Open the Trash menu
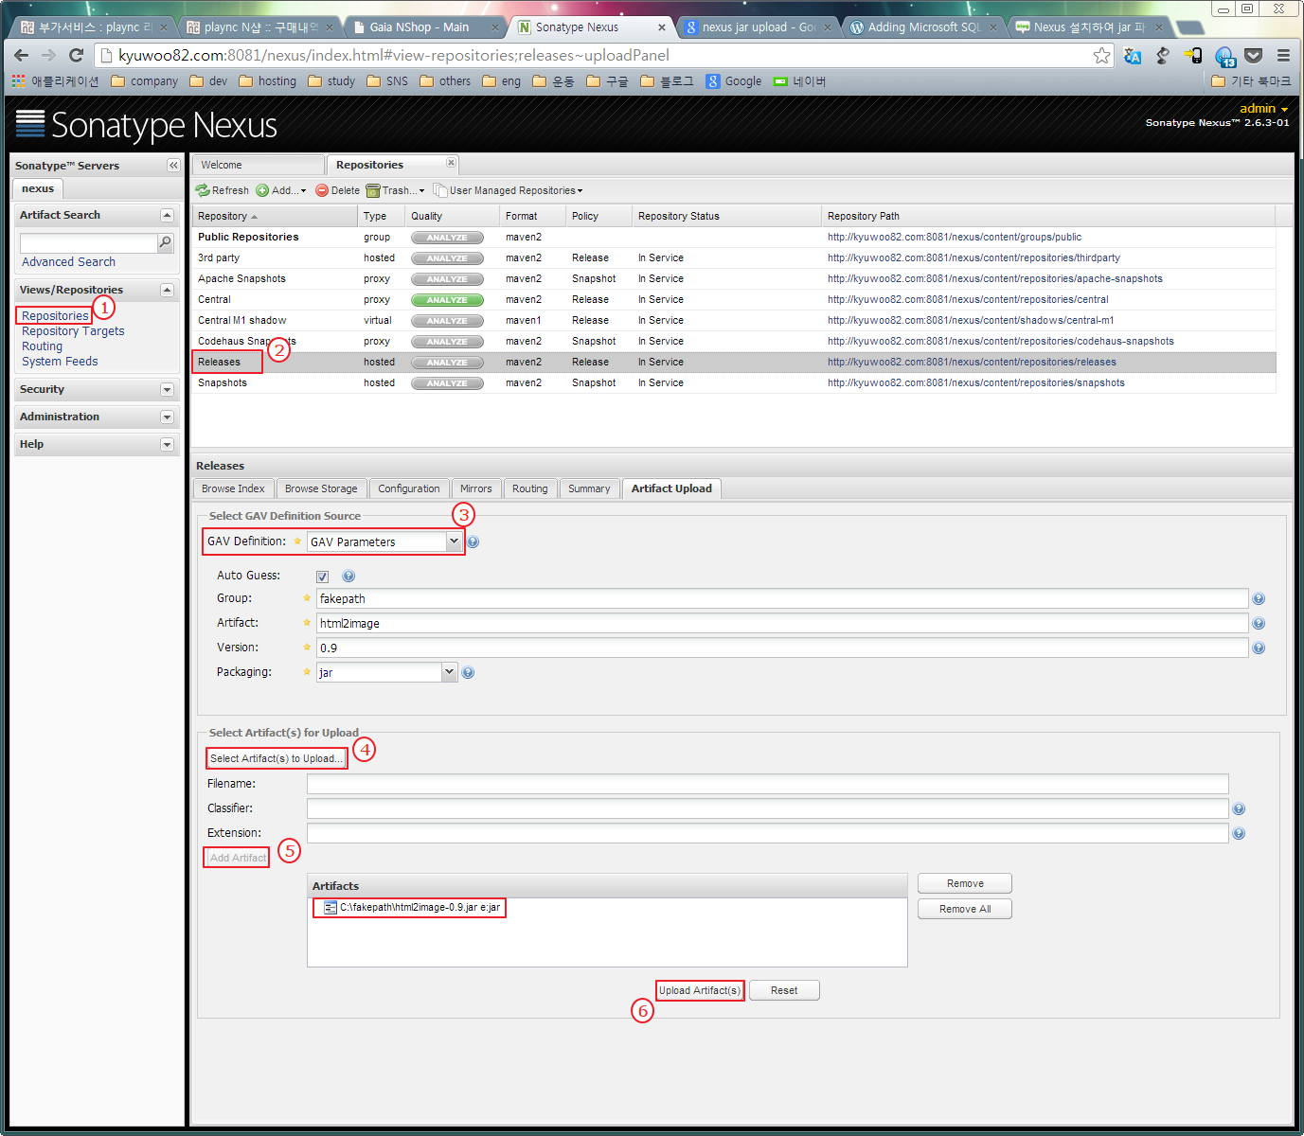Viewport: 1304px width, 1136px height. click(395, 190)
